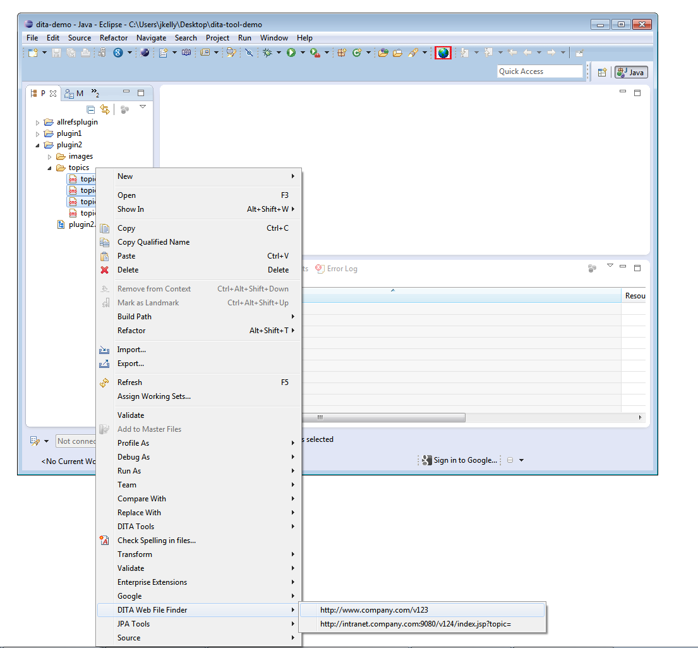Click Sign in to Google in status bar
Screen dimensions: 698x648
[x=465, y=460]
